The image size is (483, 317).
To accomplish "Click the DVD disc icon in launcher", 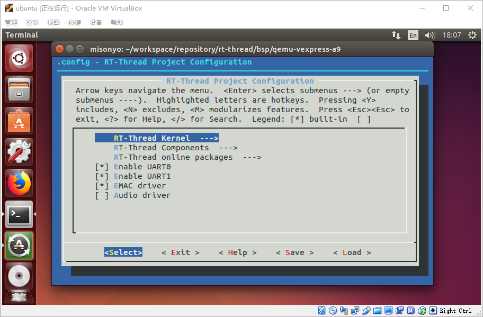I will pyautogui.click(x=19, y=276).
